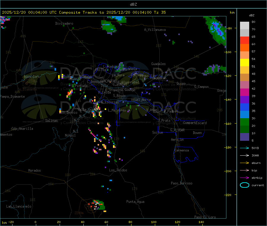The width and height of the screenshot is (267, 226).
Task: Click the V_Atuel map label
Action: (152, 110)
